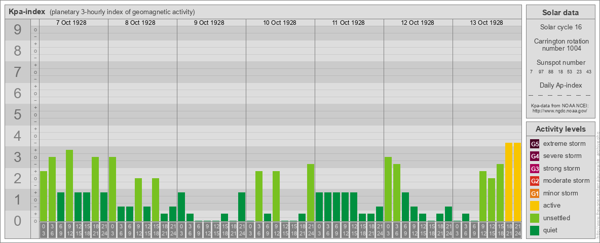Click the 'extreme storm' legend label
Image resolution: width=600 pixels, height=243 pixels.
565,144
